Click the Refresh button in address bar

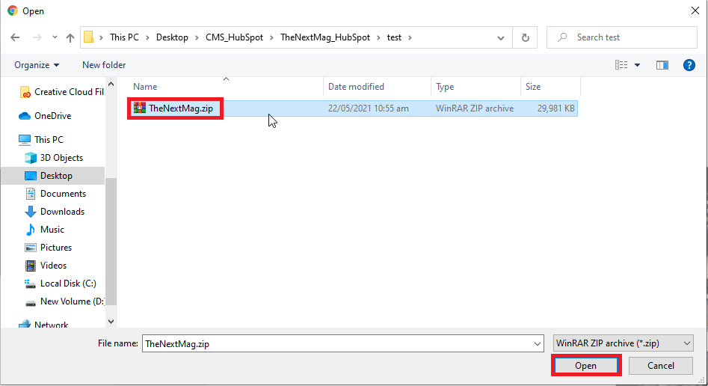click(525, 37)
